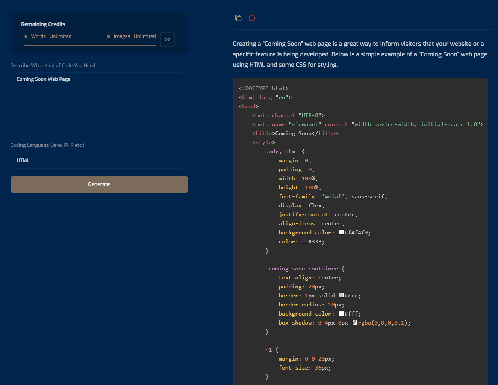The image size is (498, 385).
Task: Toggle the eye icon in Remaining Credits
Action: point(167,39)
